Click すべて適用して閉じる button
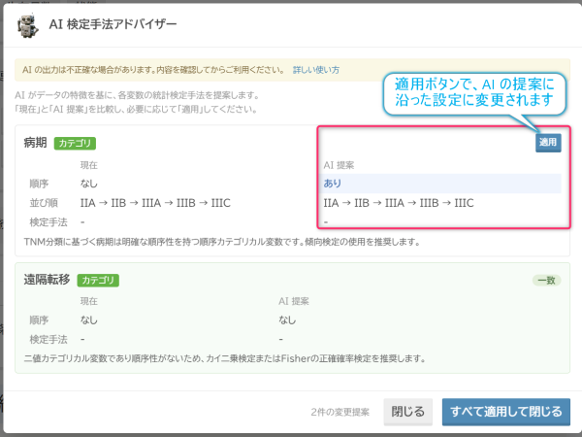Image resolution: width=582 pixels, height=437 pixels. coord(506,412)
